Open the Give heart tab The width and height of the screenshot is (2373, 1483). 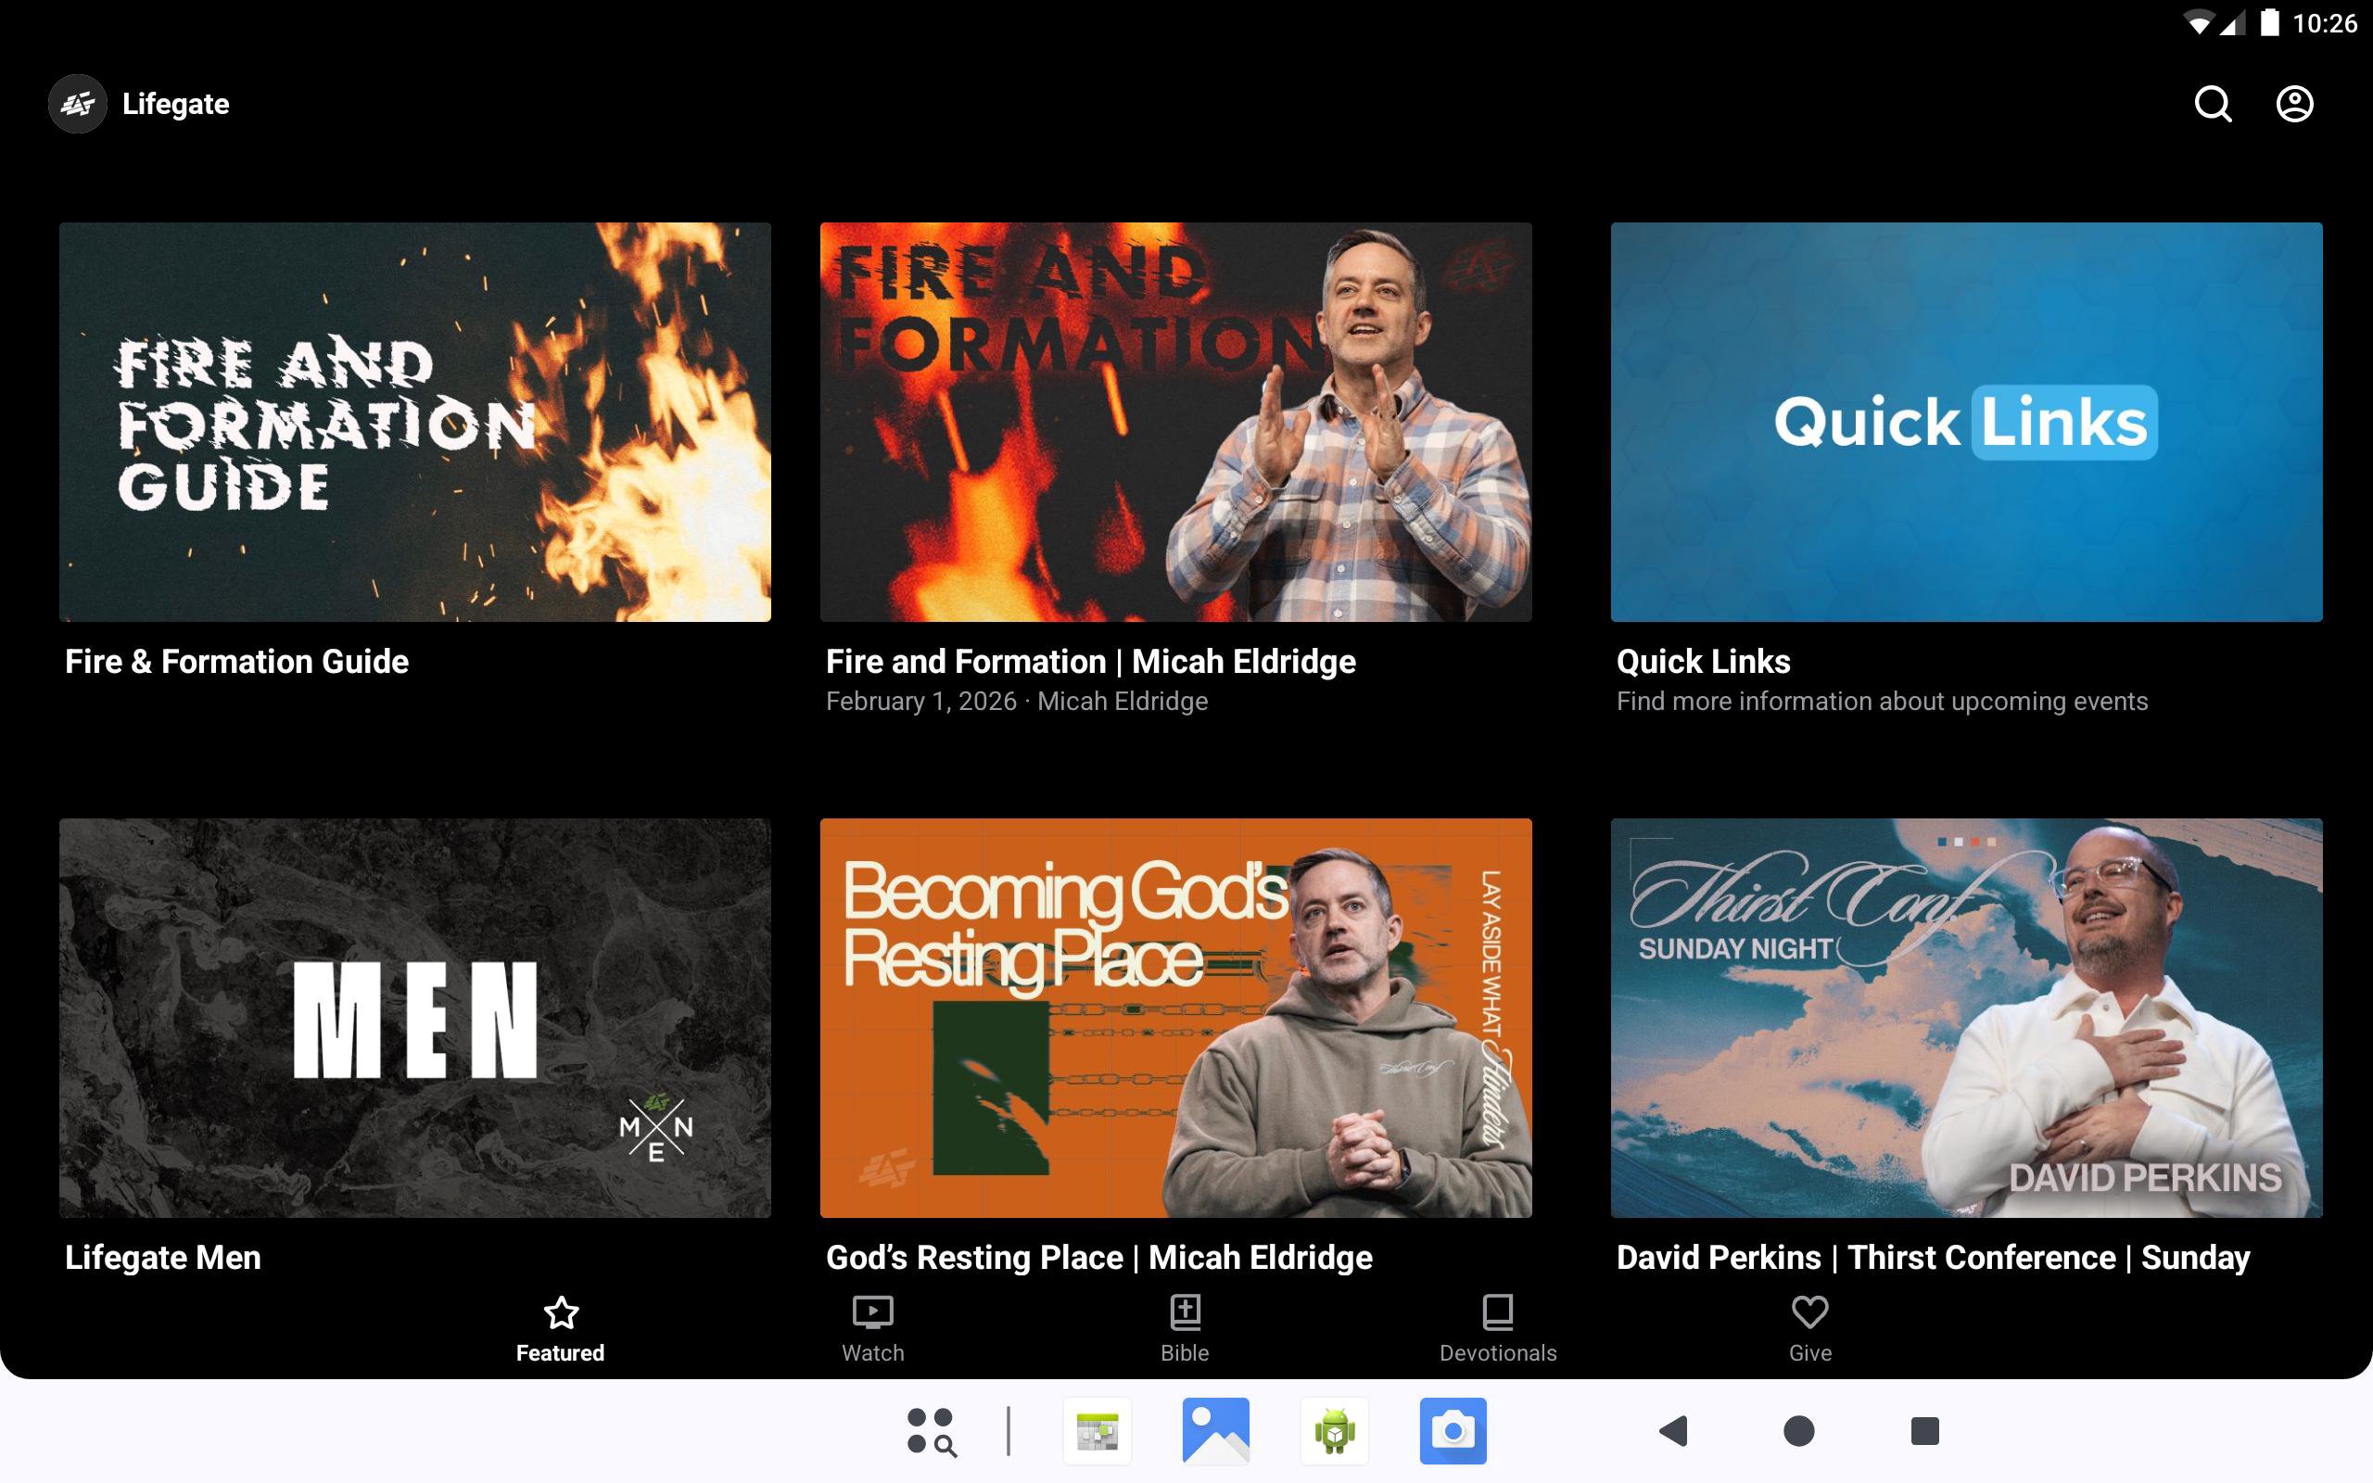pyautogui.click(x=1809, y=1328)
